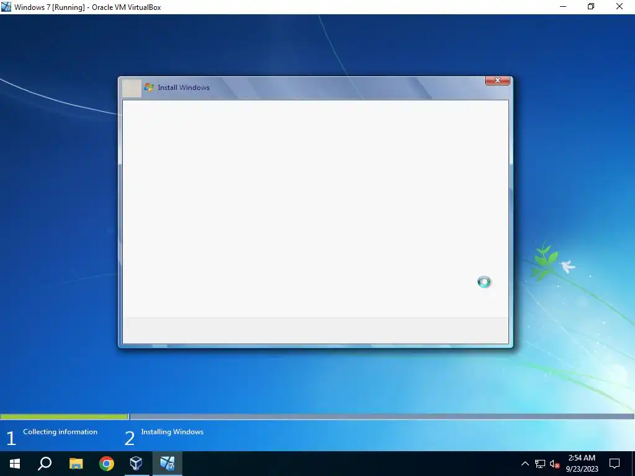Open File Explorer from taskbar
Image resolution: width=635 pixels, height=476 pixels.
pyautogui.click(x=76, y=464)
